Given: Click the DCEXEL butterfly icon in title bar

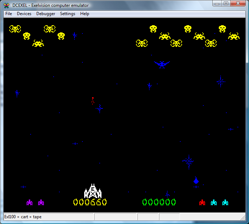Looking at the screenshot, I should [x=6, y=5].
